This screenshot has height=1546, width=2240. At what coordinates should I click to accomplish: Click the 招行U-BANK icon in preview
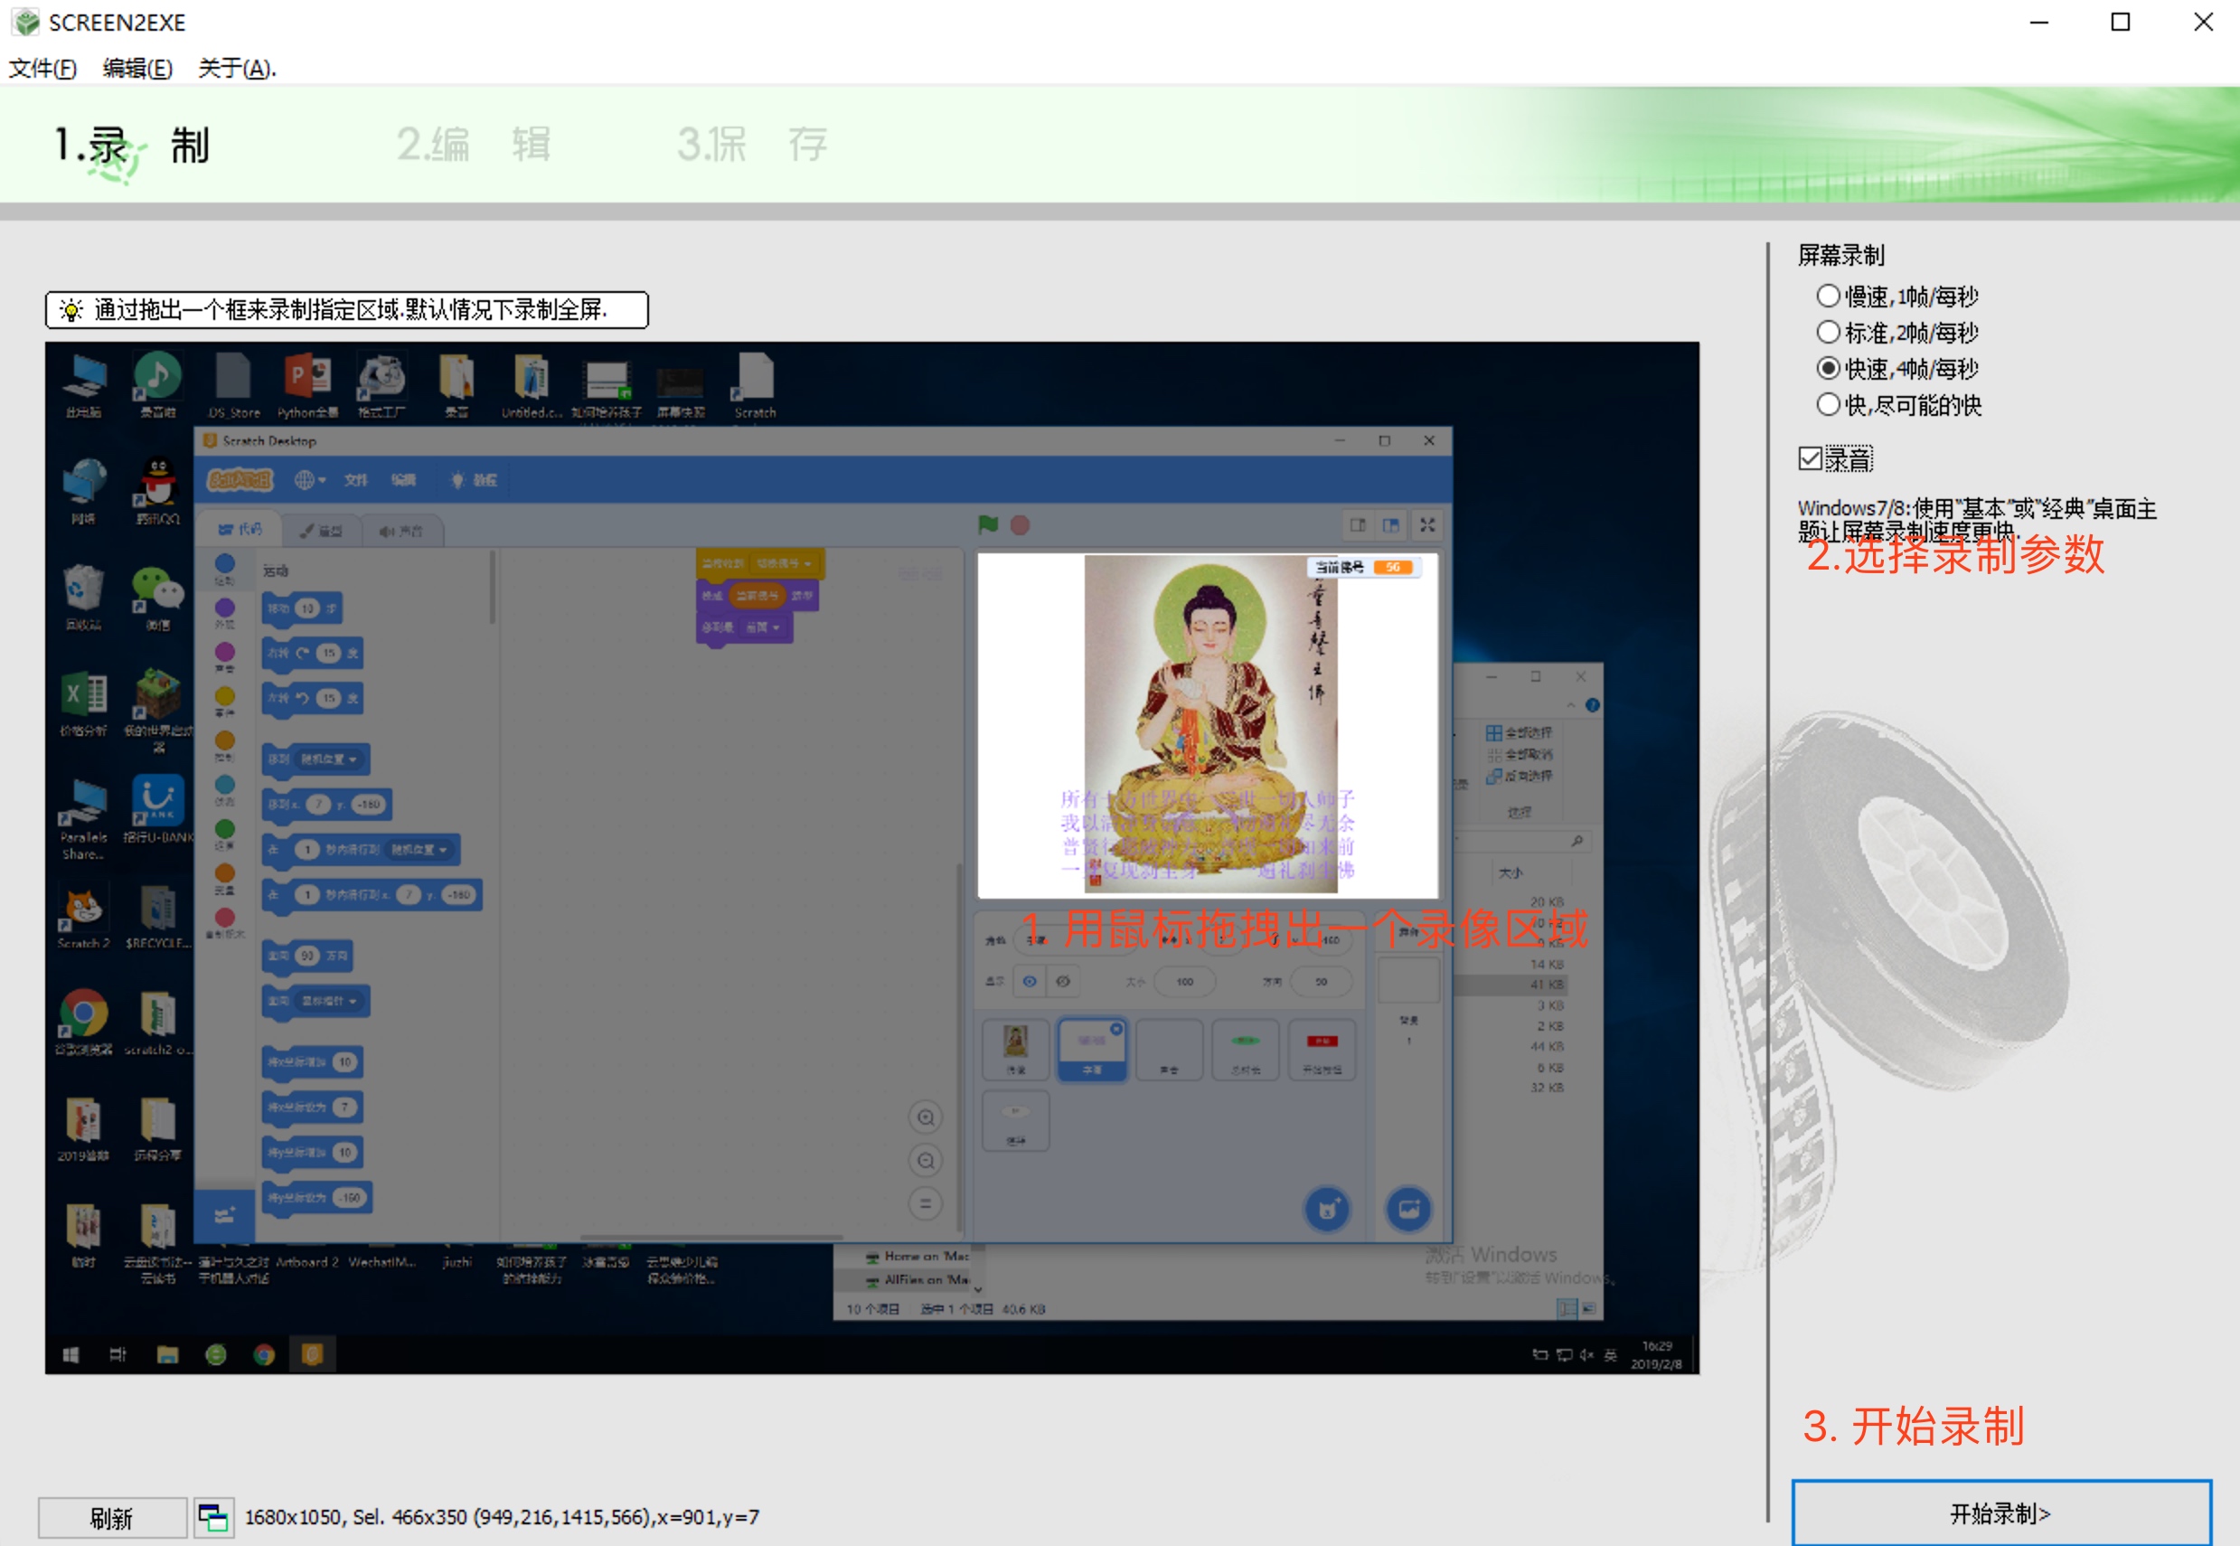click(x=158, y=810)
